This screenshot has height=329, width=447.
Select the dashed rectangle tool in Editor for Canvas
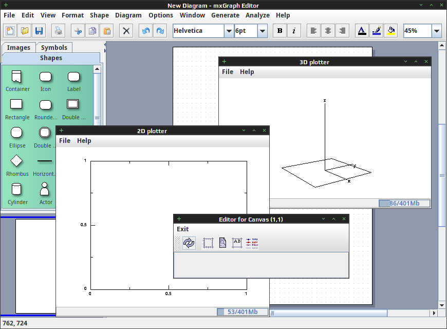[208, 243]
